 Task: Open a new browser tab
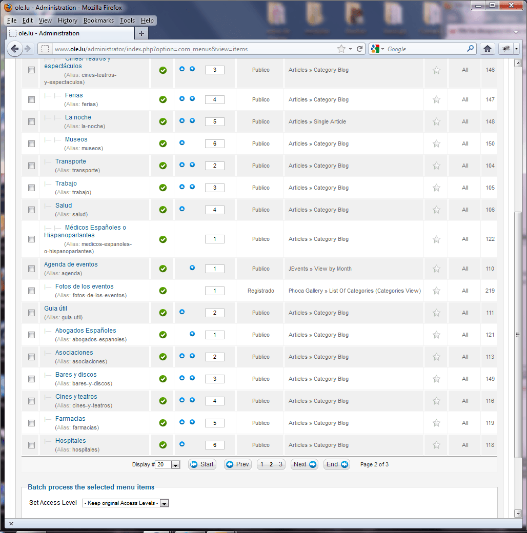coord(141,33)
